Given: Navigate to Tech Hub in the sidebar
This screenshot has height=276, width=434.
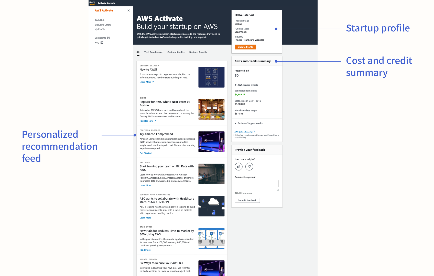Looking at the screenshot, I should click(x=99, y=20).
